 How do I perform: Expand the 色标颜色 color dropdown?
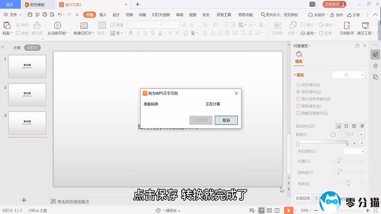pyautogui.click(x=353, y=151)
